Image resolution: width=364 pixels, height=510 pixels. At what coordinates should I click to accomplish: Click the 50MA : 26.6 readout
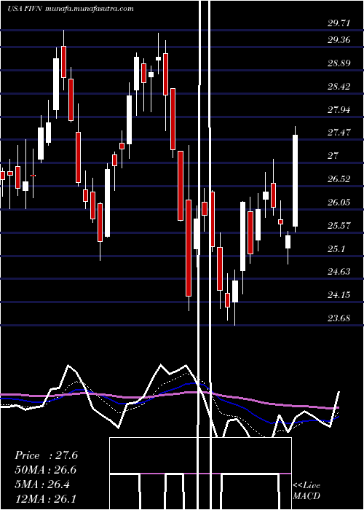point(46,470)
